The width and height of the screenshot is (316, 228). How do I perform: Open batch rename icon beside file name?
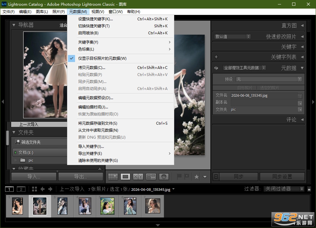300,97
